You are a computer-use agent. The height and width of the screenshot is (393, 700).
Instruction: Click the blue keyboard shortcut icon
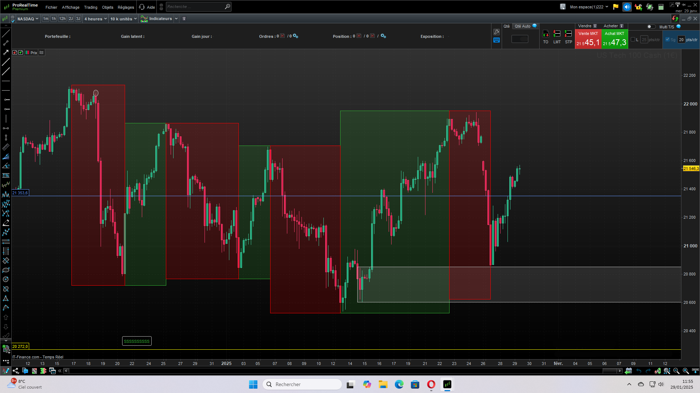(496, 40)
